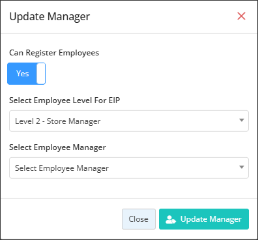This screenshot has height=240, width=258.
Task: Open the Select Employee Level For EIP dropdown
Action: (x=129, y=121)
